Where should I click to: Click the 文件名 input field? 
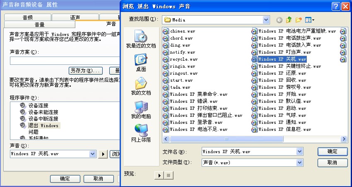point(249,151)
